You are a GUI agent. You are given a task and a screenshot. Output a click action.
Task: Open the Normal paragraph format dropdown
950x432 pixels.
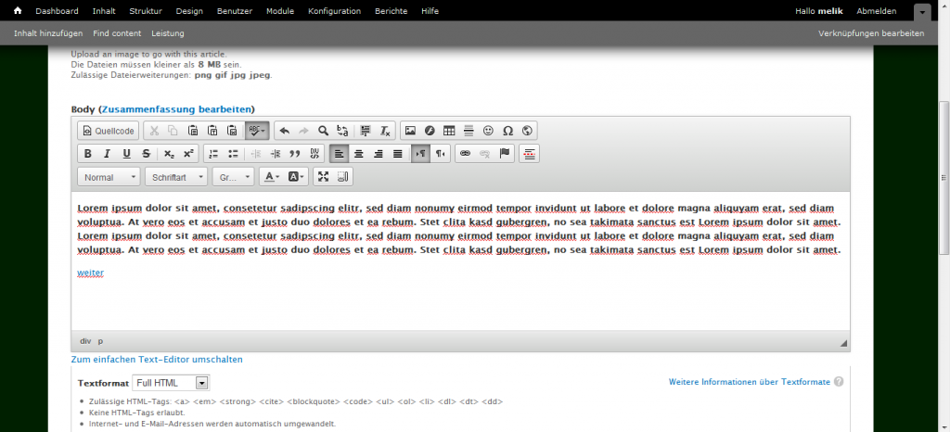pos(109,176)
